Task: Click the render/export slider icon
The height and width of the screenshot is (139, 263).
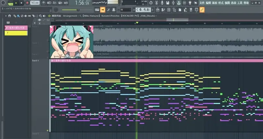Action: pos(173,3)
